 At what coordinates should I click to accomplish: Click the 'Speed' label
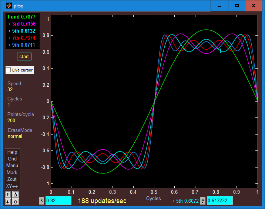click(x=14, y=83)
